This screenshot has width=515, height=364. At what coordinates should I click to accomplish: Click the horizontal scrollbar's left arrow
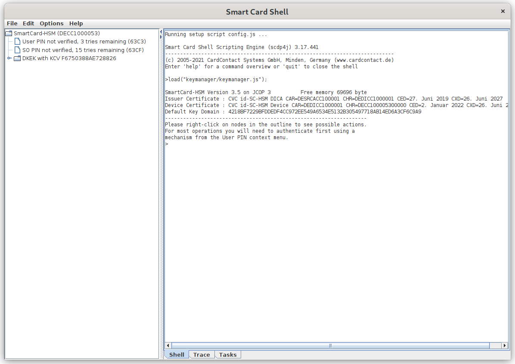coord(168,346)
